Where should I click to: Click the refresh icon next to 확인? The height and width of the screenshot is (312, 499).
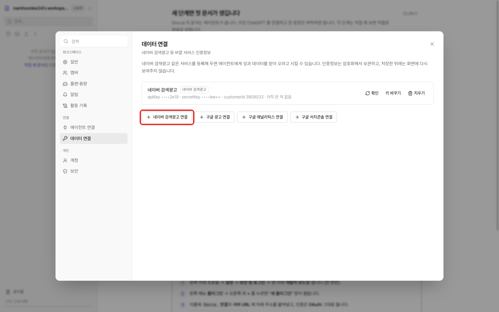pyautogui.click(x=368, y=93)
